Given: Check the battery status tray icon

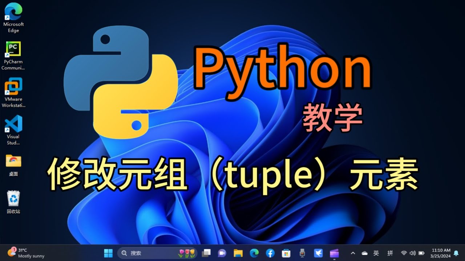Looking at the screenshot, I should [421, 253].
